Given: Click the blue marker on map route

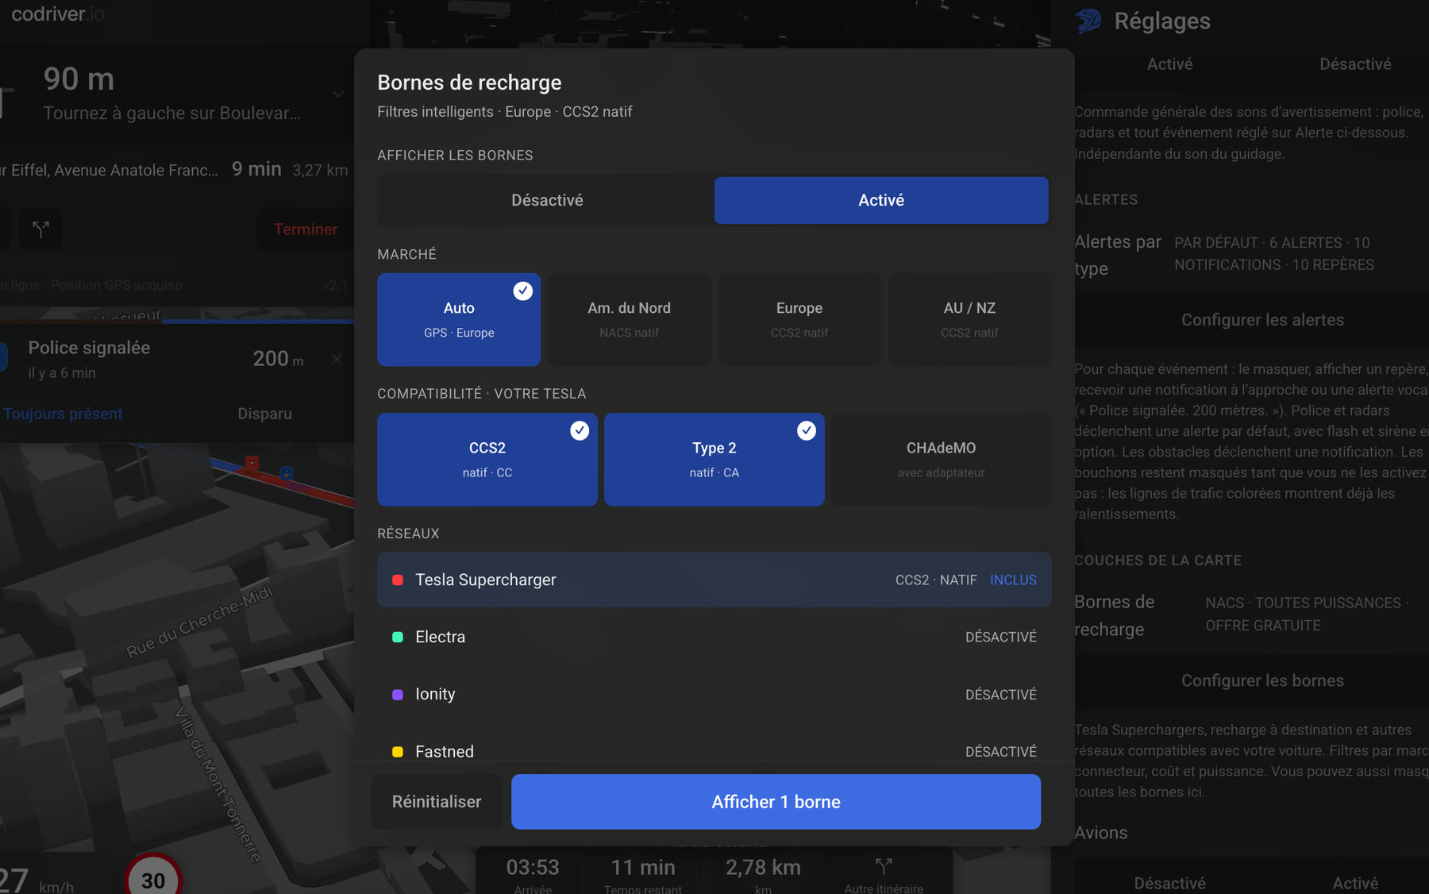Looking at the screenshot, I should tap(287, 473).
